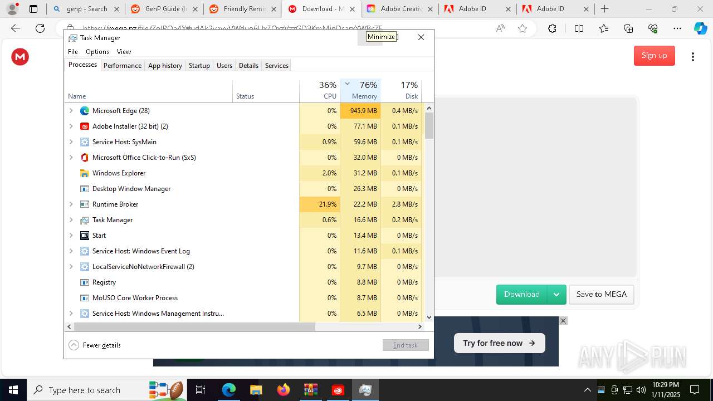This screenshot has height=401, width=713.
Task: Click the red Sign up button
Action: [x=654, y=56]
